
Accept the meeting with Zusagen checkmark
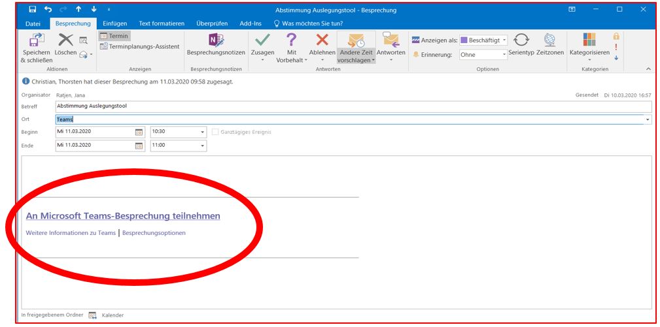(263, 40)
